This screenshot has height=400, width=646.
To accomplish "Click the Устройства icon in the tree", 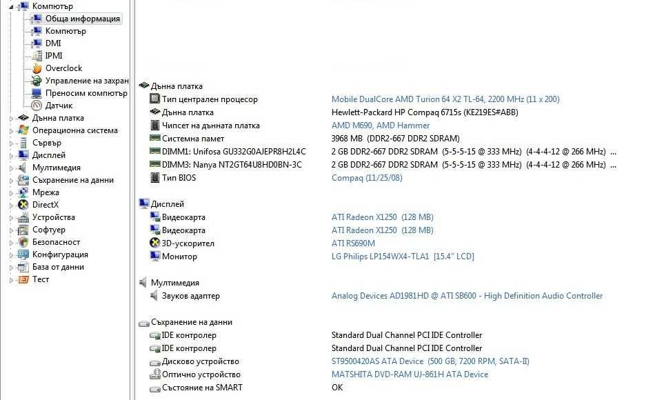I will 23,217.
